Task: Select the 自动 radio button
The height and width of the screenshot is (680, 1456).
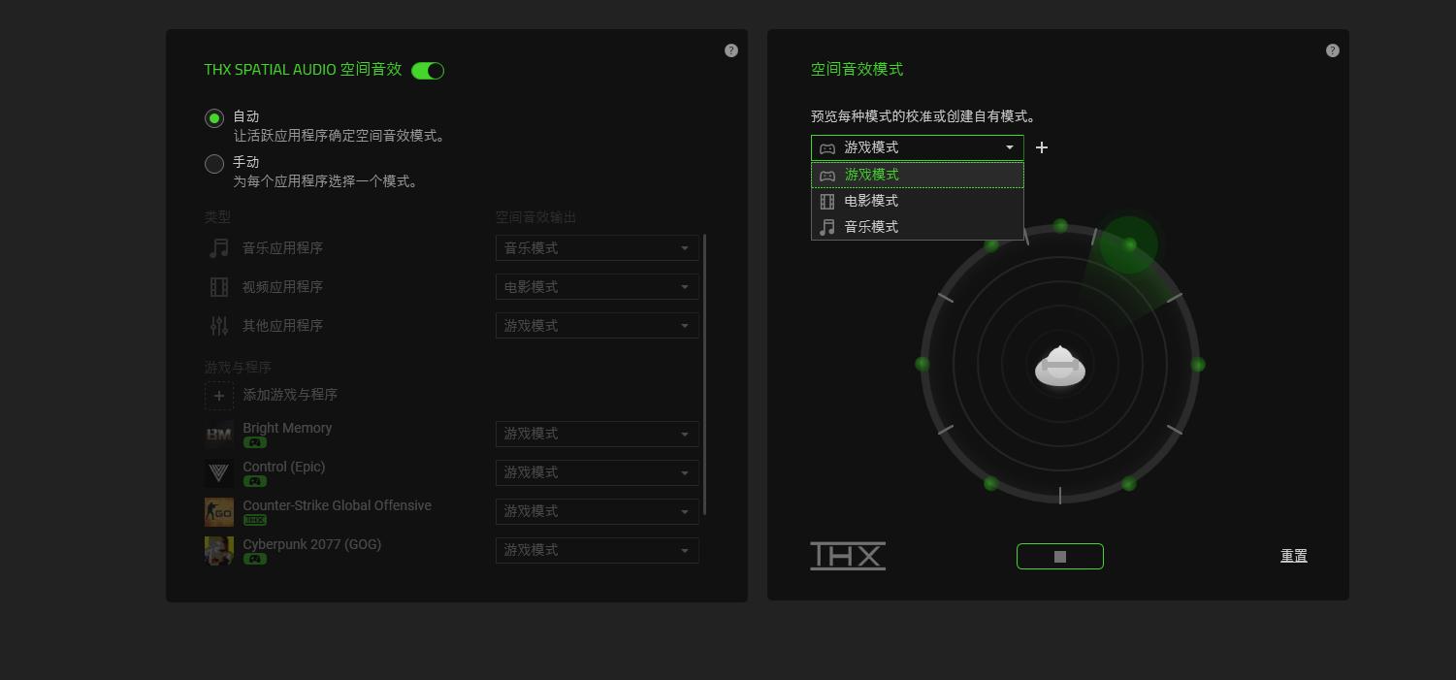Action: click(x=214, y=118)
